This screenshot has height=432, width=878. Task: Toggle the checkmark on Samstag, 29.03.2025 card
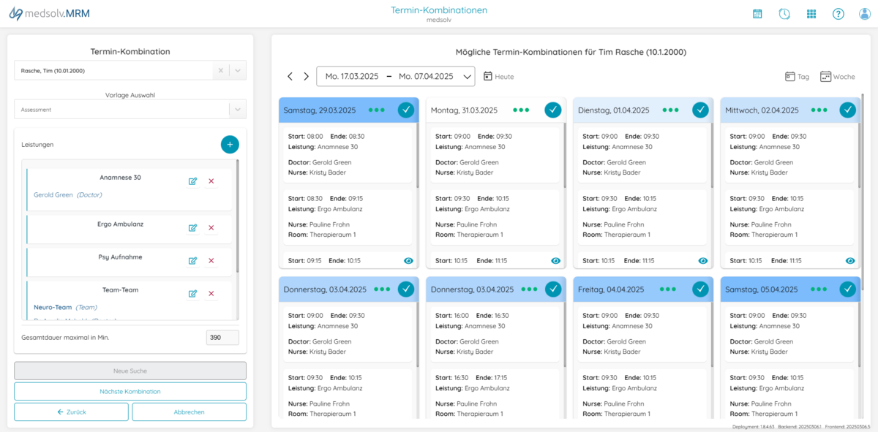tap(406, 110)
